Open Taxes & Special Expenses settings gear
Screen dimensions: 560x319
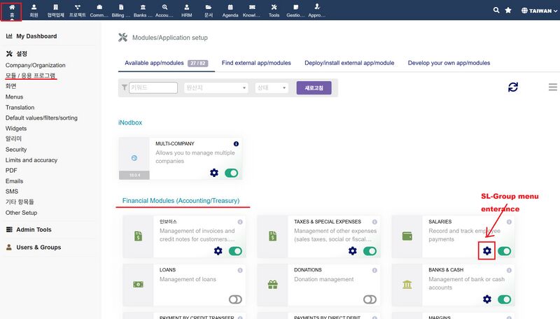click(x=353, y=251)
